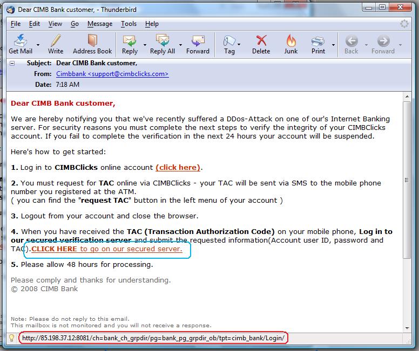Open the Message menu
Screen dimensions: 419x351
coord(100,24)
